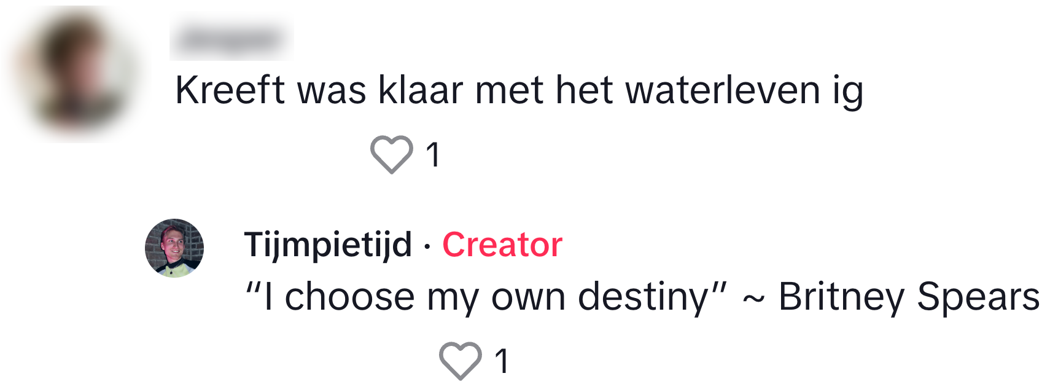
Task: Click the word 'choose' in the reply
Action: tap(349, 297)
